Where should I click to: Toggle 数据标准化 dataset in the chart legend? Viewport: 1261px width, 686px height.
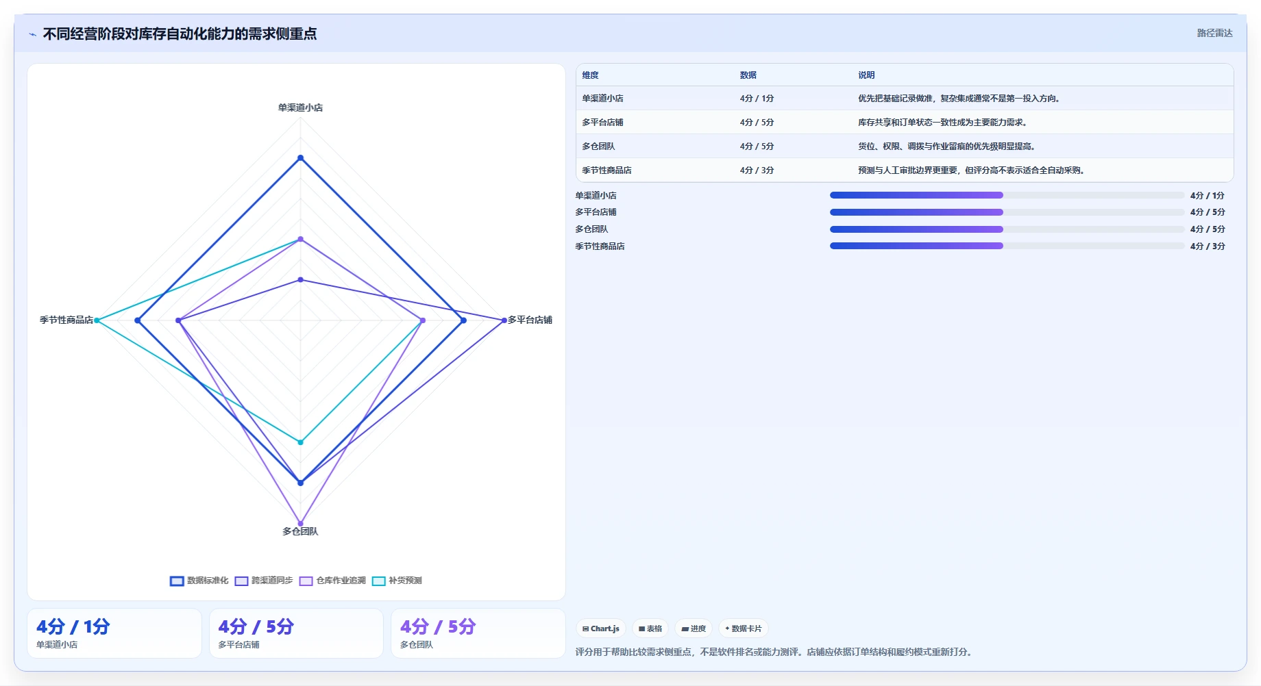click(199, 581)
